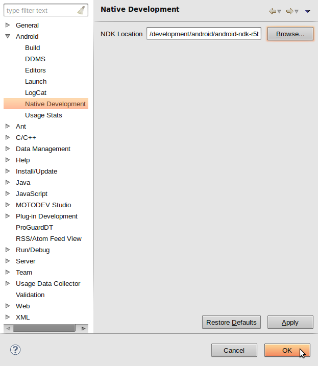Image resolution: width=318 pixels, height=366 pixels.
Task: Click the scrollbar right arrow
Action: [83, 328]
